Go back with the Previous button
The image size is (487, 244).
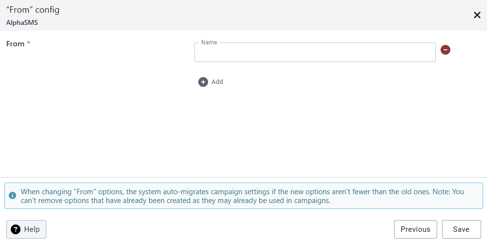point(415,229)
